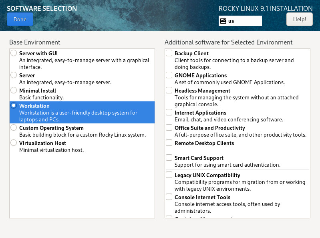The height and width of the screenshot is (238, 320).
Task: Check Legacy UNIX Compatibility checkbox
Action: (169, 175)
